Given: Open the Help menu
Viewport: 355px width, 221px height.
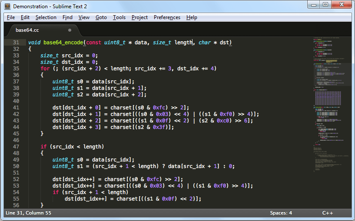Looking at the screenshot, I should (x=192, y=17).
